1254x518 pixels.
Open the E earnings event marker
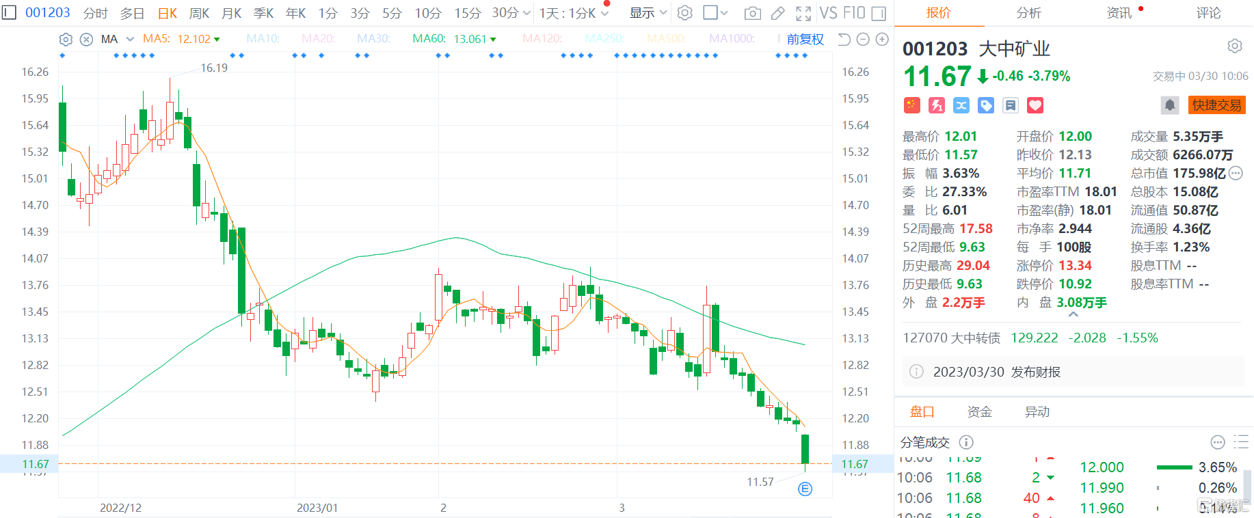coord(805,489)
